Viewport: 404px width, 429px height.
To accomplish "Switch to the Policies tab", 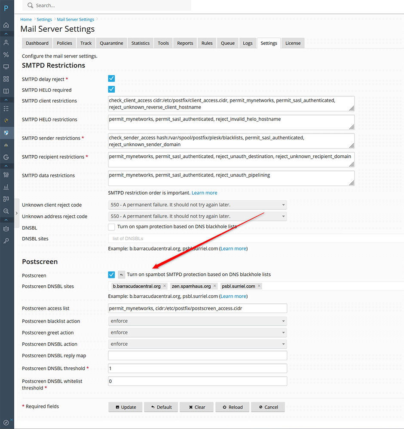I will [64, 43].
